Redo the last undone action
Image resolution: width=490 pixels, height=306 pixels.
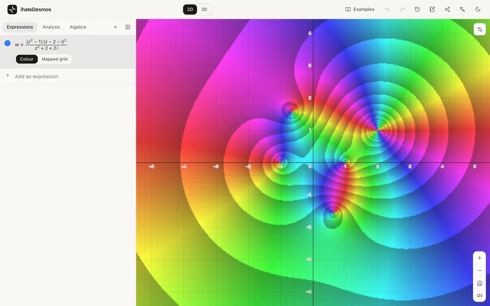tap(402, 10)
